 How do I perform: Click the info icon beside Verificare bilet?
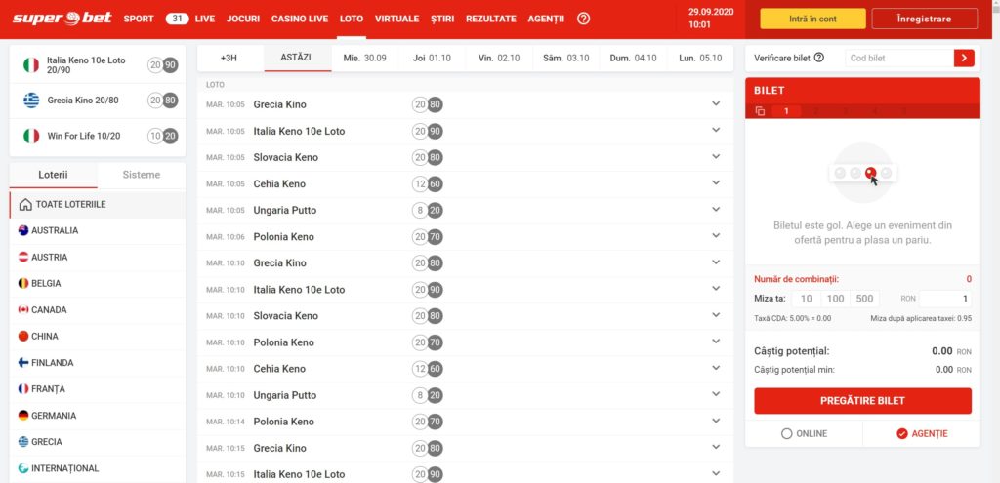click(x=819, y=58)
